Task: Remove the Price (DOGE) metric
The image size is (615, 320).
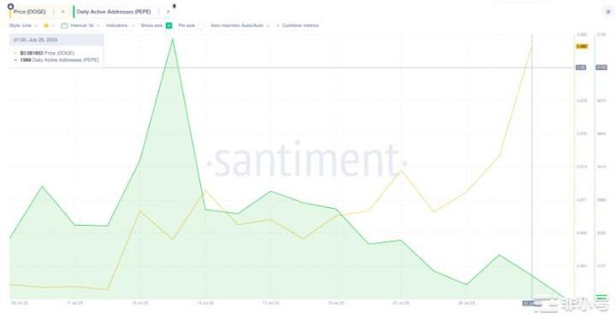Action: point(62,12)
